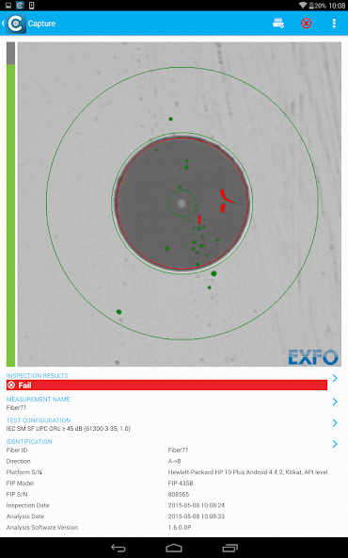Tap the Android back navigation button
The image size is (348, 558).
pos(119,548)
